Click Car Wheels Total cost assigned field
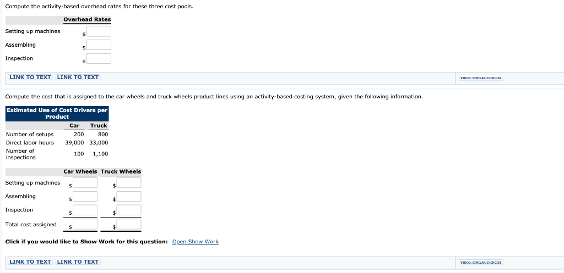The height and width of the screenshot is (273, 564). click(85, 224)
